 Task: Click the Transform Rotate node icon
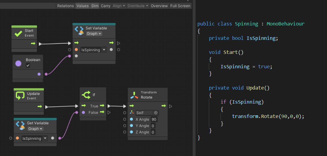pos(134,95)
